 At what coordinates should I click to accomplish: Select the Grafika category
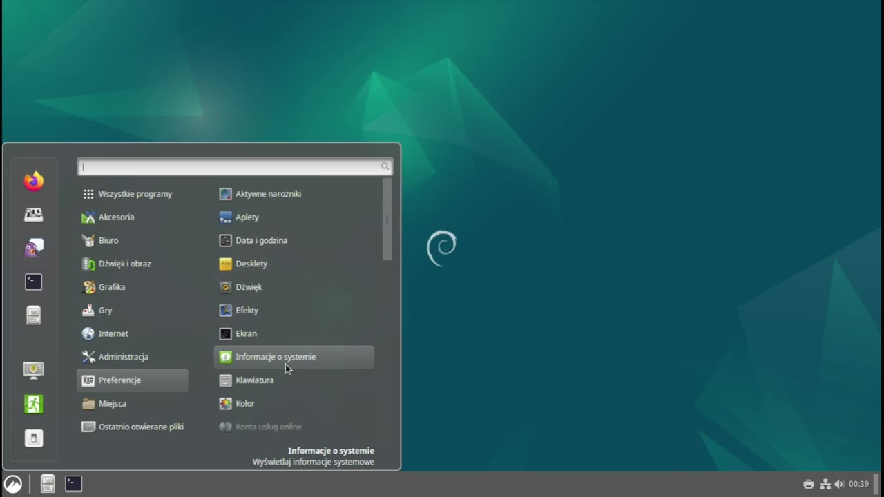point(133,287)
